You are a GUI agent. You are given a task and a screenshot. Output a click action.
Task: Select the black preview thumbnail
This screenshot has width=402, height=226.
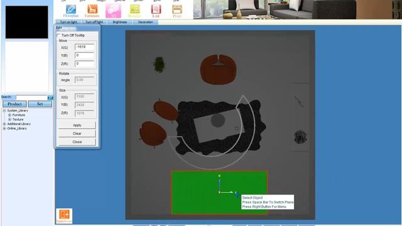(x=26, y=23)
